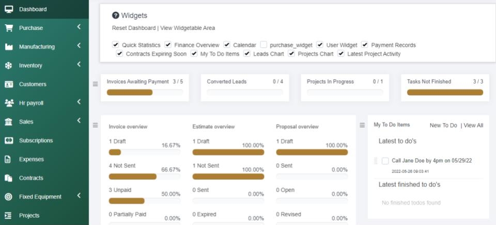This screenshot has width=496, height=225.
Task: Expand the Hr payroll submenu arrow
Action: coord(79,102)
